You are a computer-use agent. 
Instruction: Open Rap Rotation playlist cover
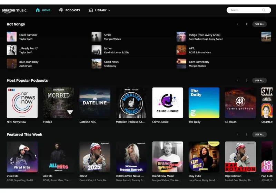point(240,157)
